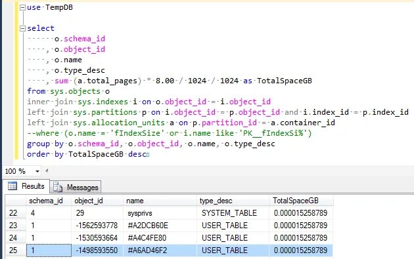
Task: Click the commented --where line
Action: point(170,133)
